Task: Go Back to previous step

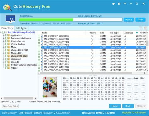Action: [x=128, y=106]
